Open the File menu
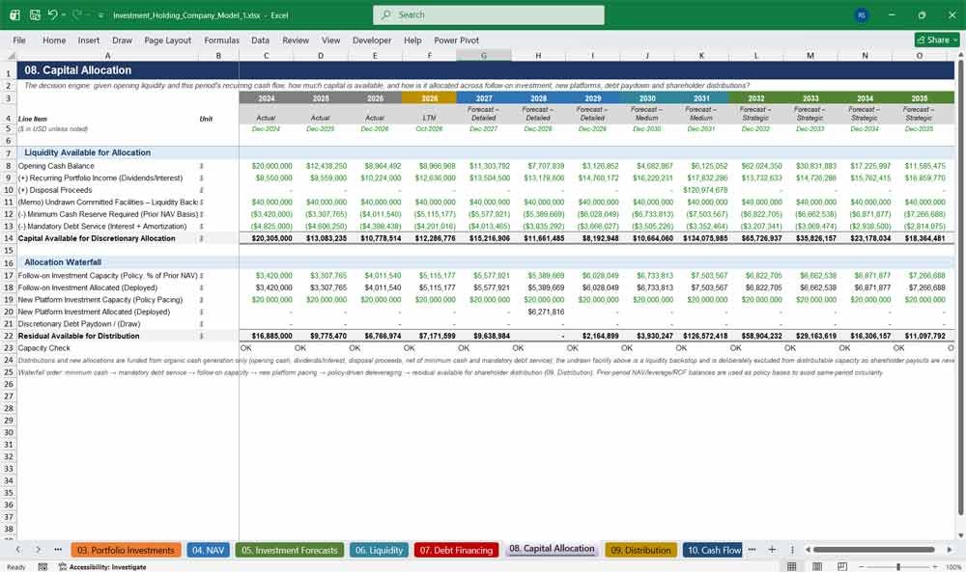966x572 pixels. click(x=19, y=40)
